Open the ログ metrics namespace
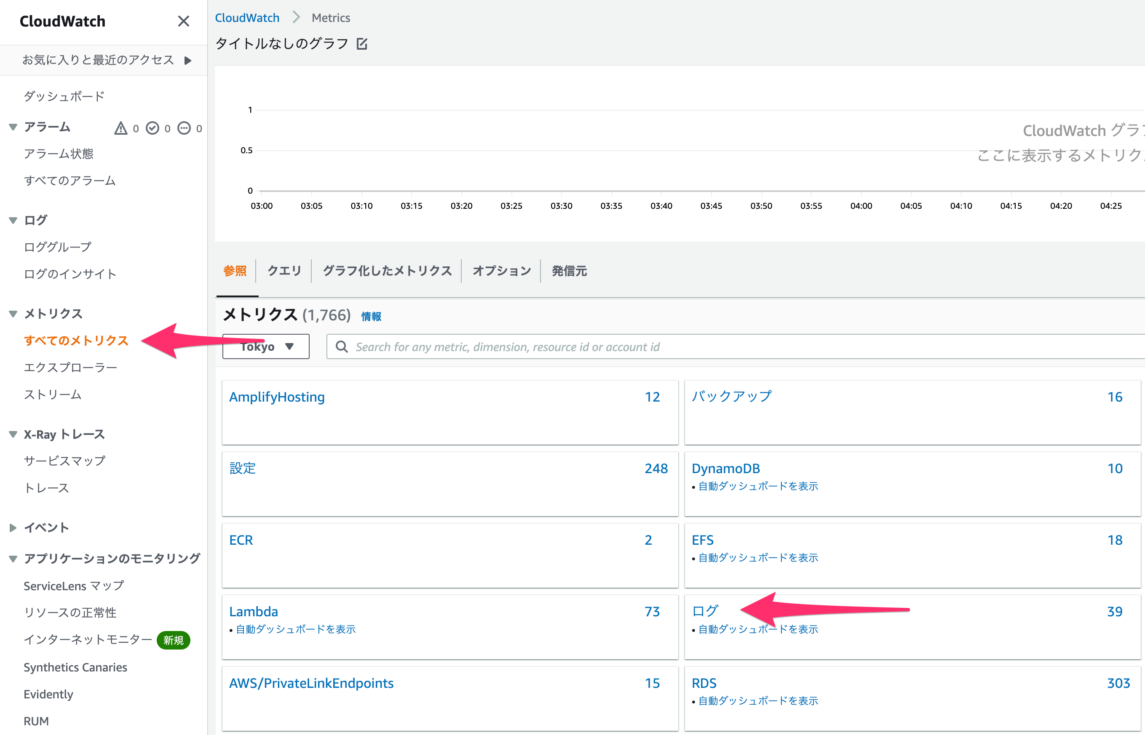Screen dimensions: 1145x735 click(704, 611)
